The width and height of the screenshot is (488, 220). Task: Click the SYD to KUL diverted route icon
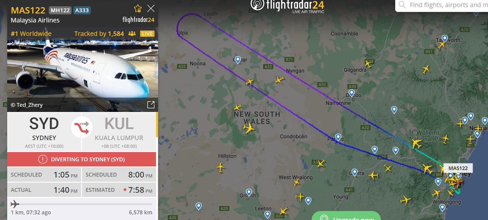pyautogui.click(x=82, y=127)
